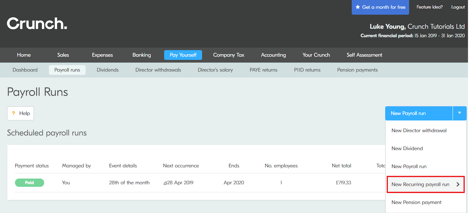Open the Sales menu
The image size is (471, 213).
click(x=63, y=55)
